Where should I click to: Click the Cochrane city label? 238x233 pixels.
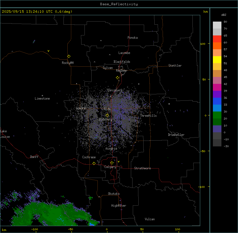pyautogui.click(x=89, y=157)
